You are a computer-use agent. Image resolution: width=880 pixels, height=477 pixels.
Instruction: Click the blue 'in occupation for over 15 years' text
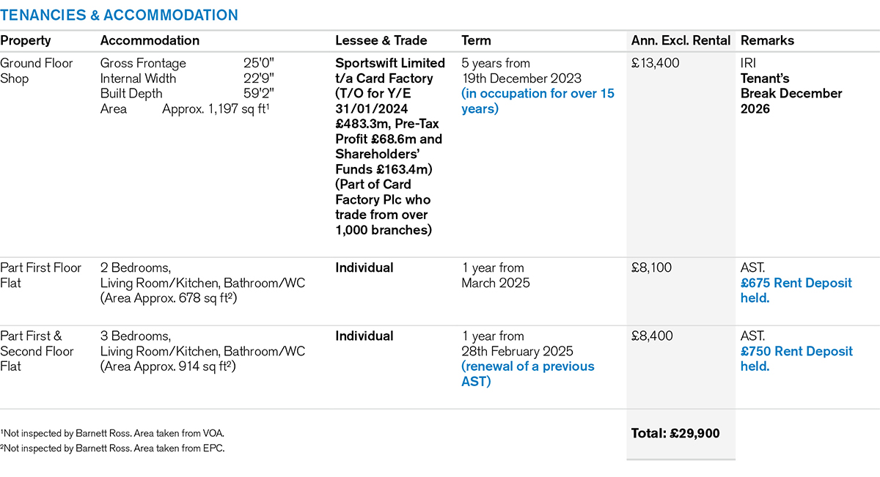click(538, 101)
